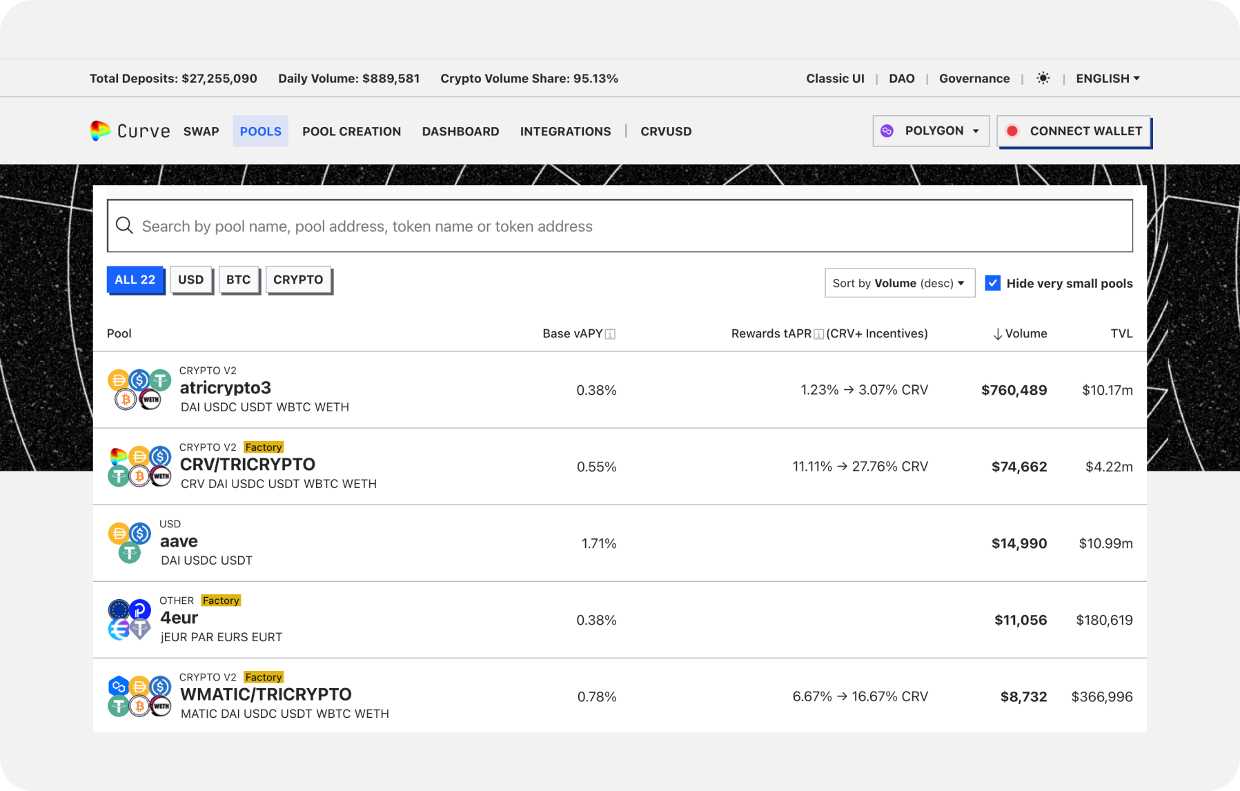Viewport: 1240px width, 791px height.
Task: Click Daily Volume: $889,581 text
Action: pos(348,78)
